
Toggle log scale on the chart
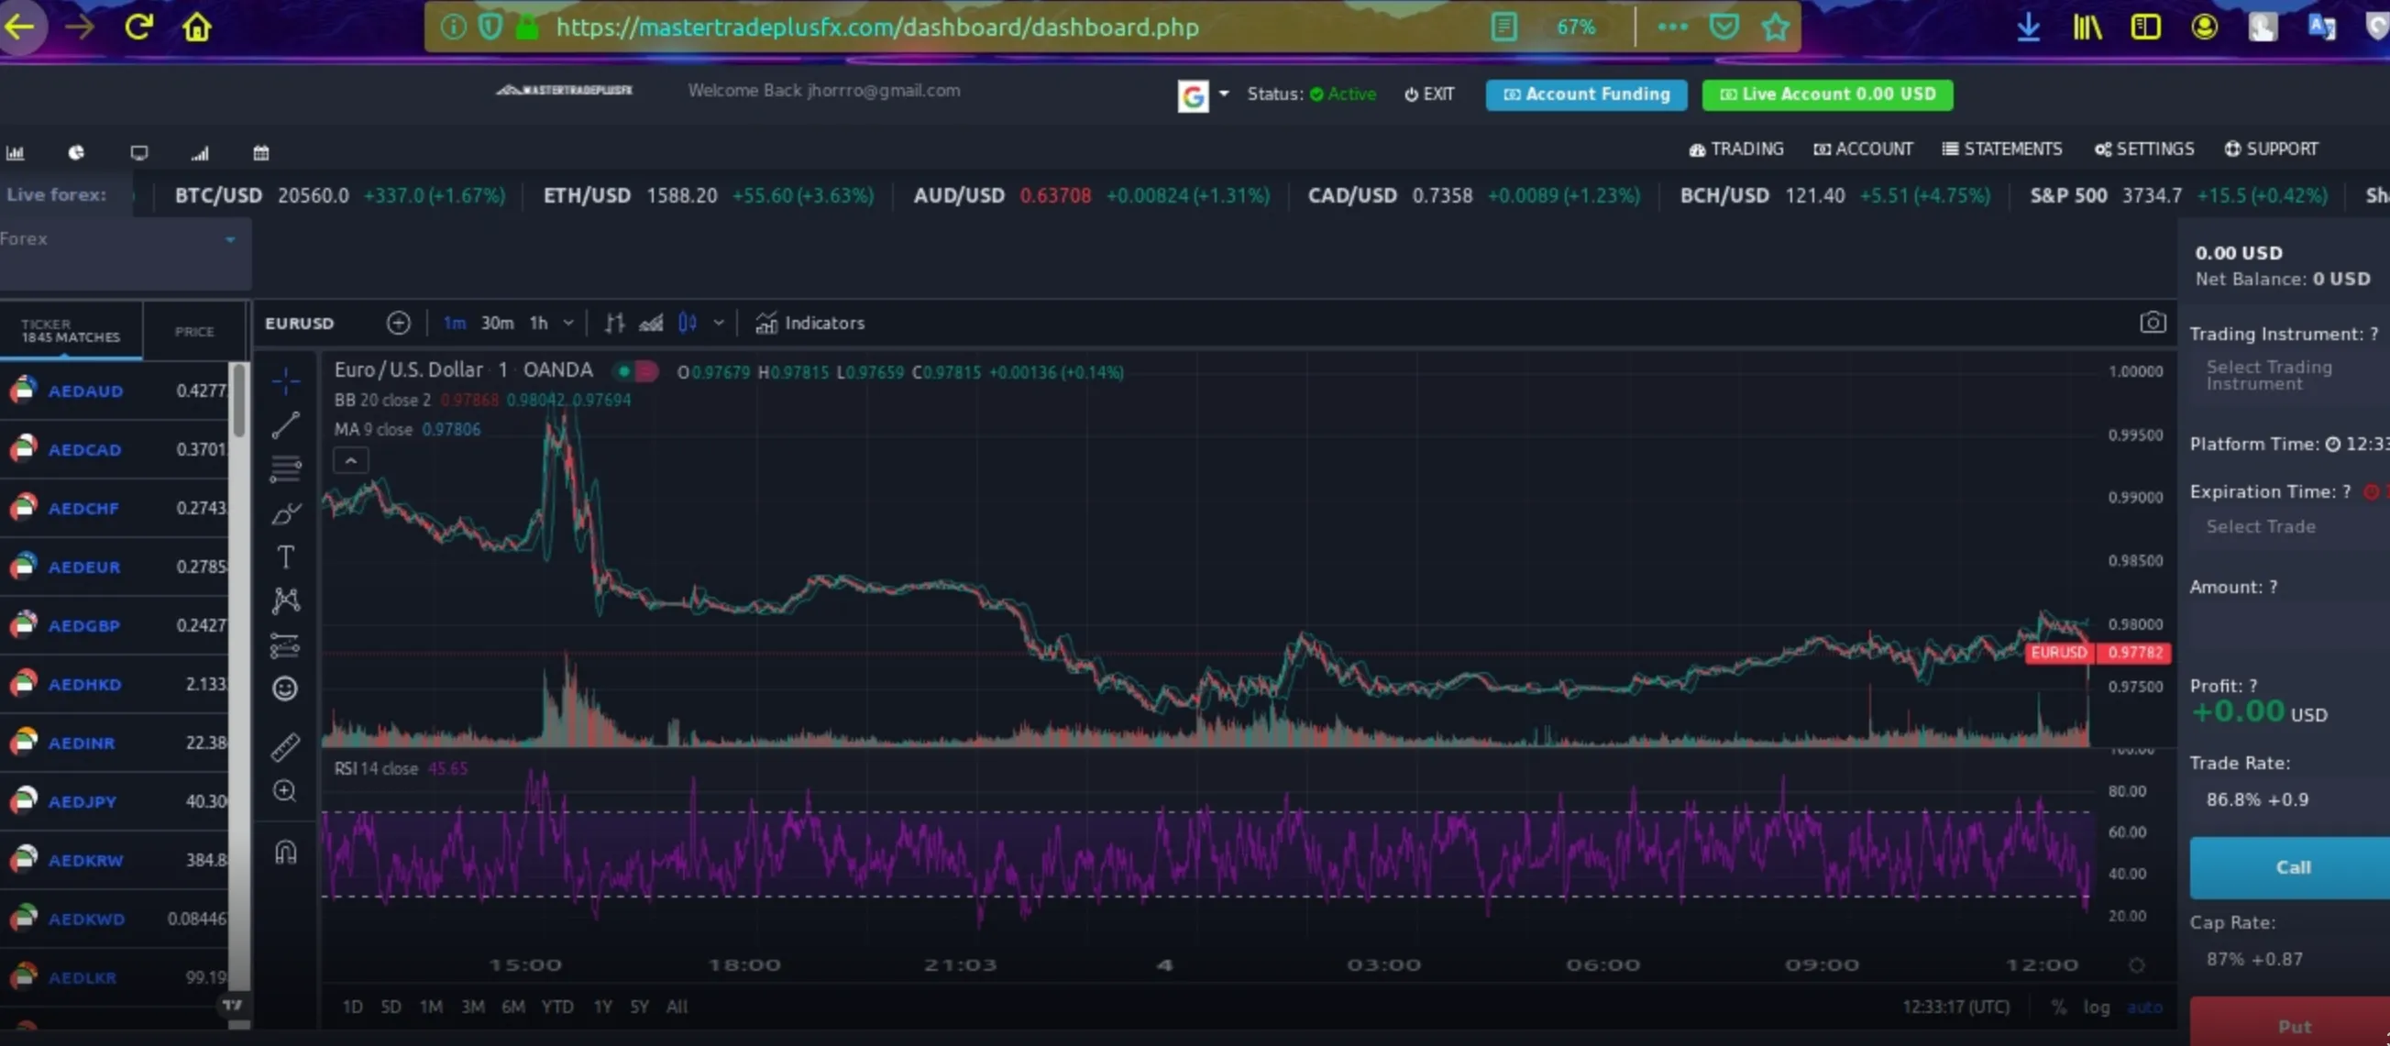coord(2097,1007)
